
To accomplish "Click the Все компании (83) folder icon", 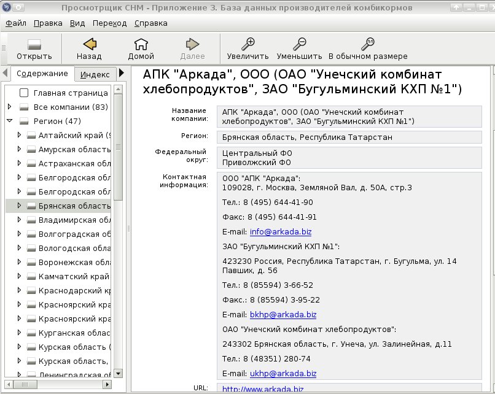I will [24, 107].
